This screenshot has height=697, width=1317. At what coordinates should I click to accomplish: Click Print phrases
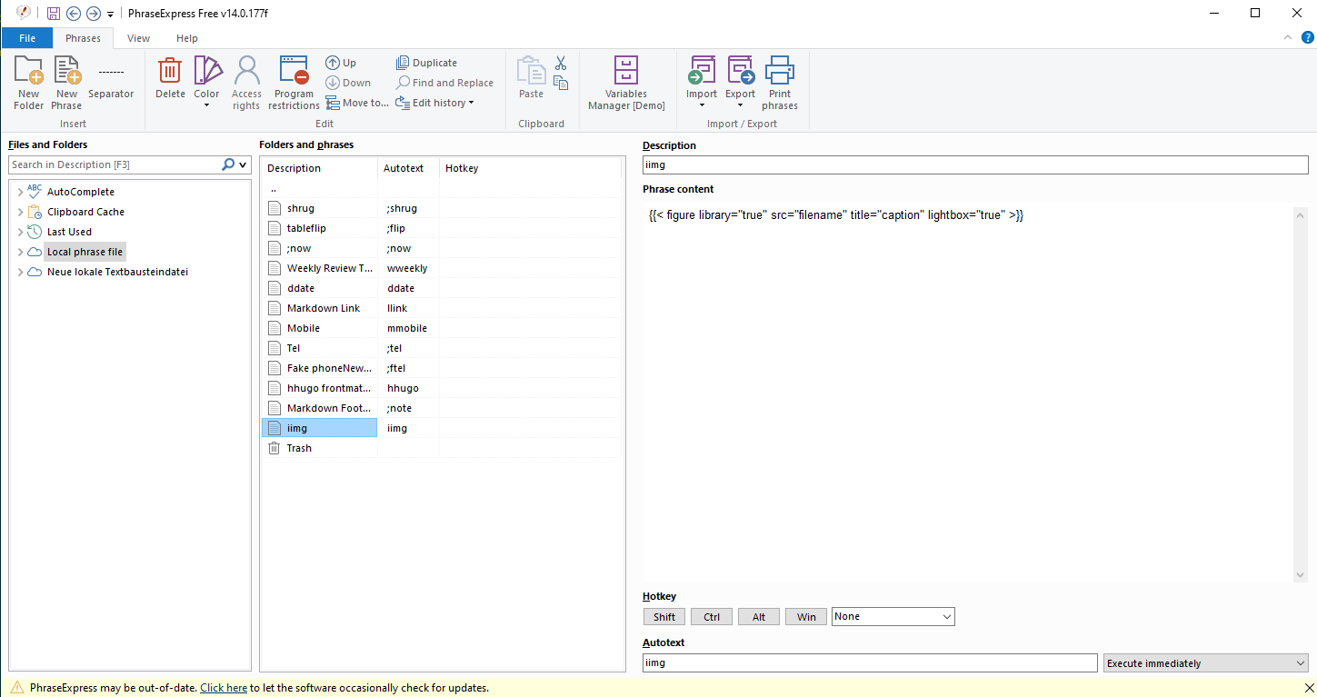780,83
